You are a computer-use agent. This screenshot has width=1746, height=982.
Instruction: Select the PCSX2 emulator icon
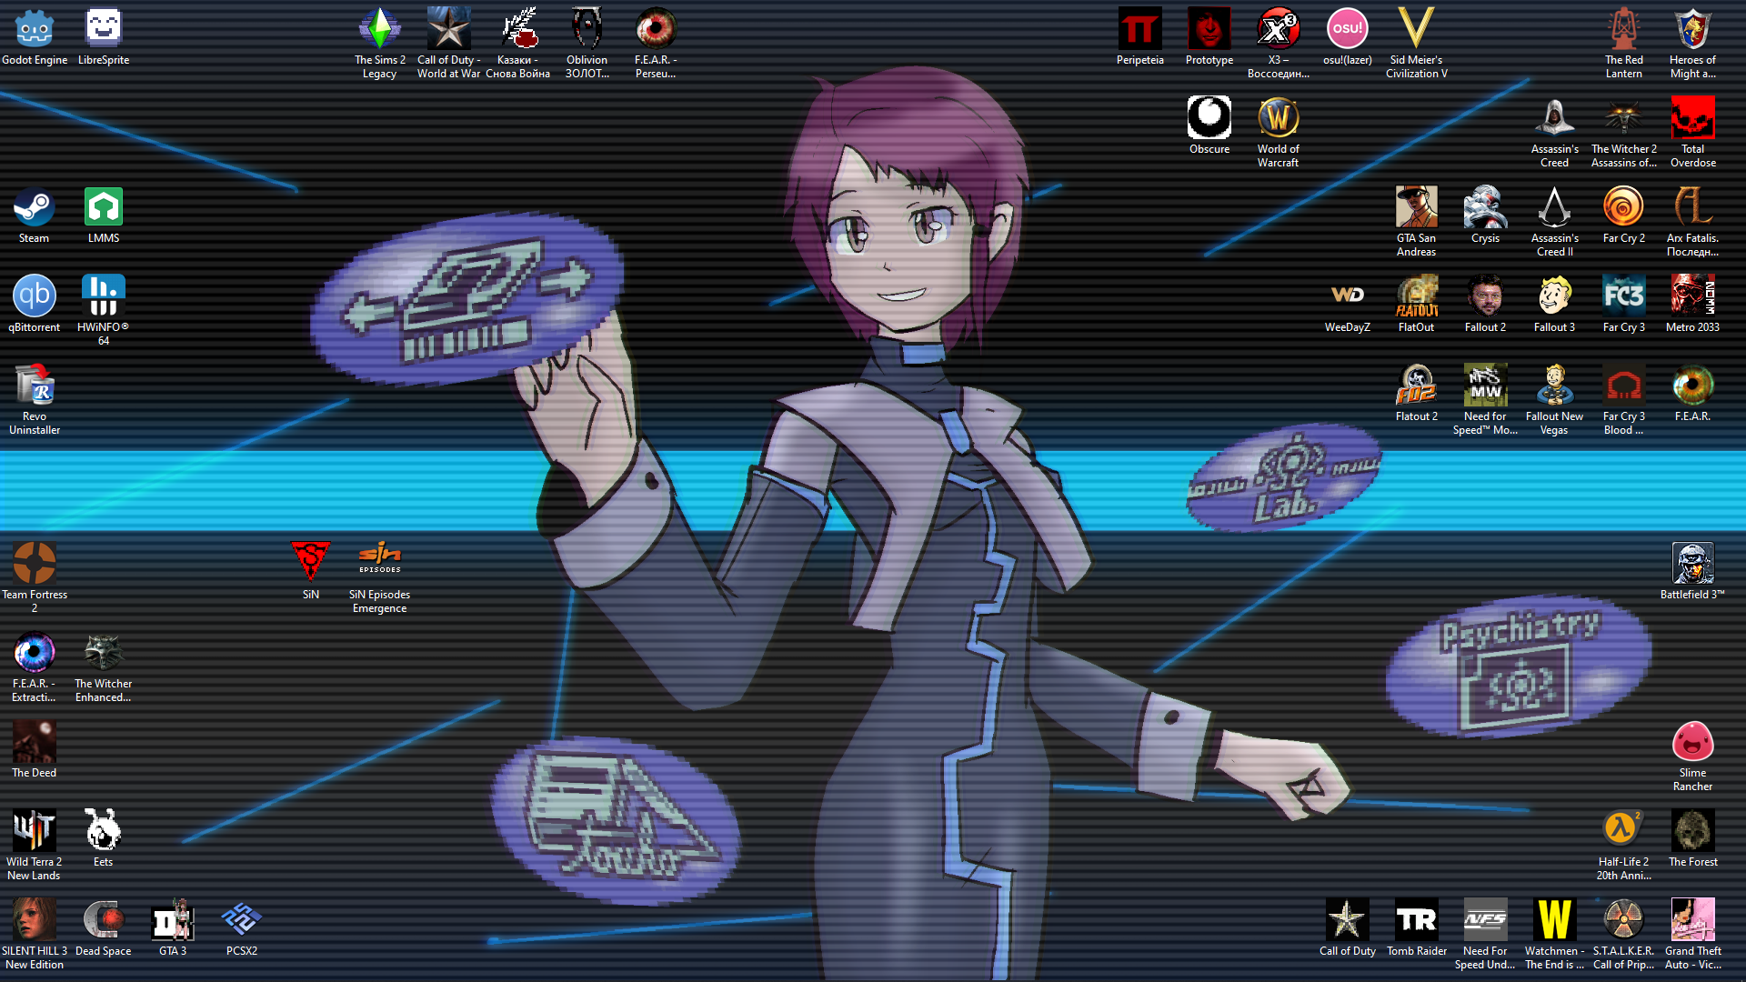click(x=242, y=927)
